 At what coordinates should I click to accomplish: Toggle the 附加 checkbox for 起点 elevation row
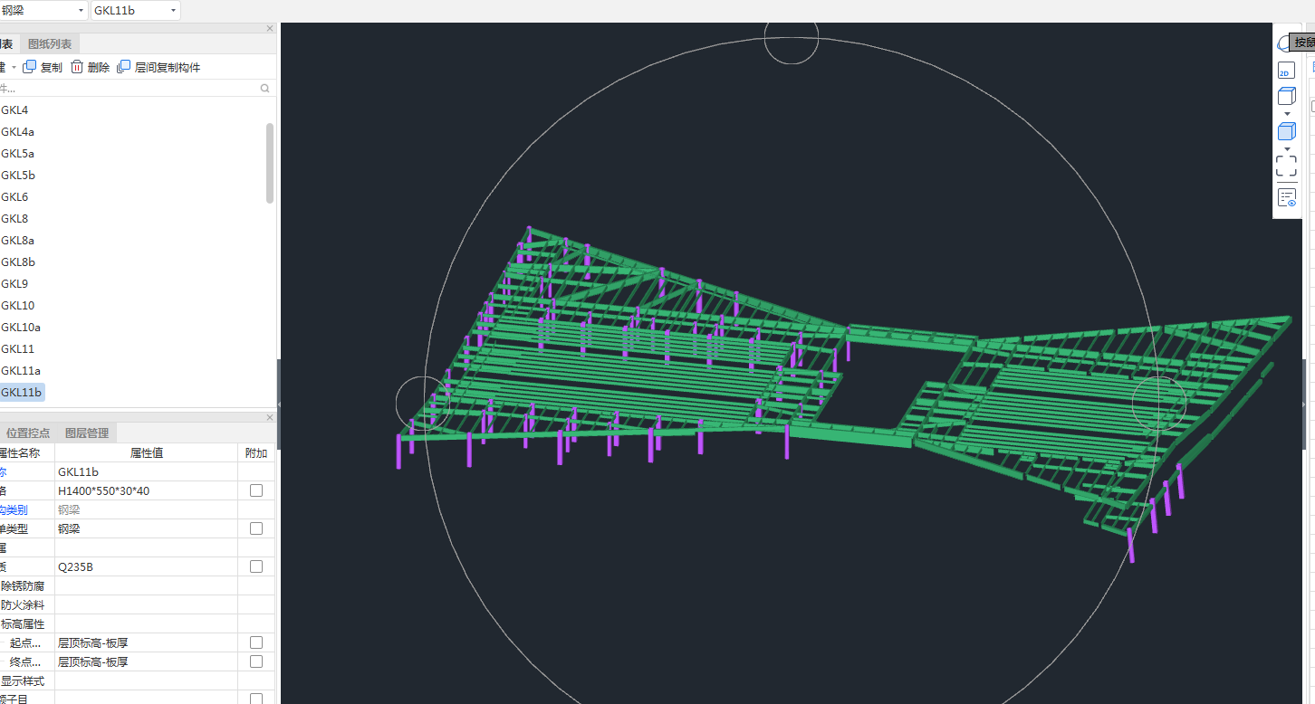coord(256,642)
